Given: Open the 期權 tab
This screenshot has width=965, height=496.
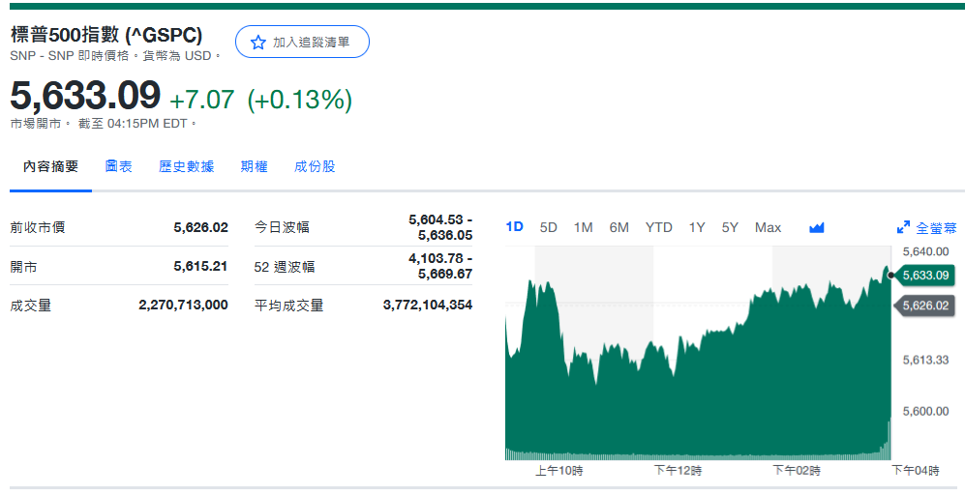Looking at the screenshot, I should (255, 166).
